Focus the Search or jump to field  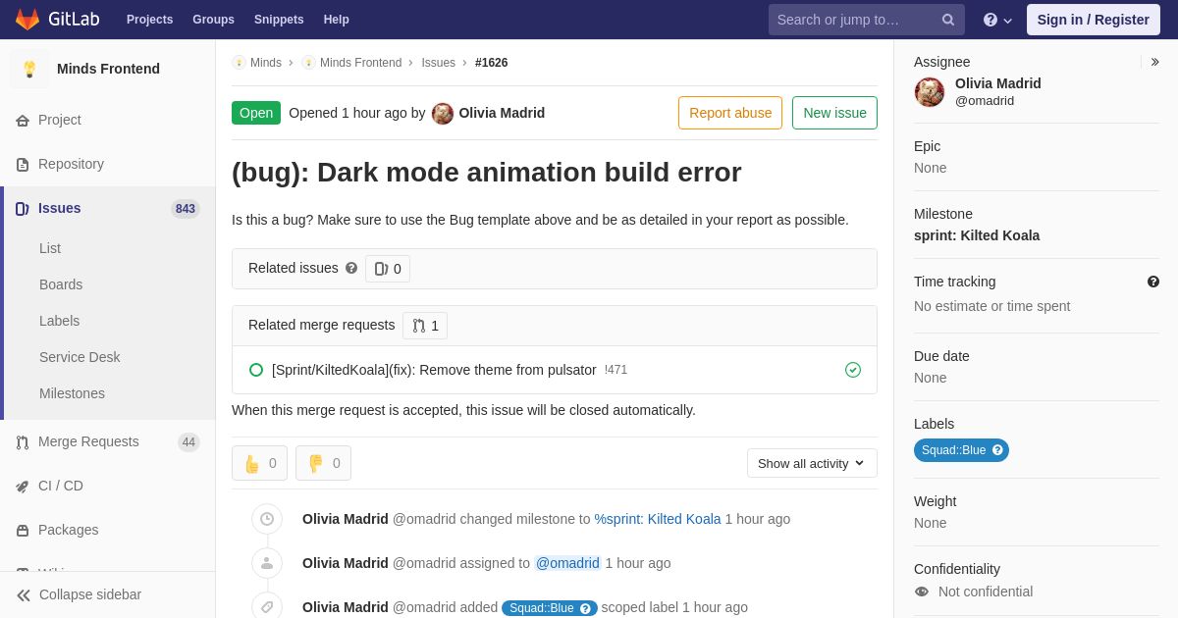click(x=867, y=20)
